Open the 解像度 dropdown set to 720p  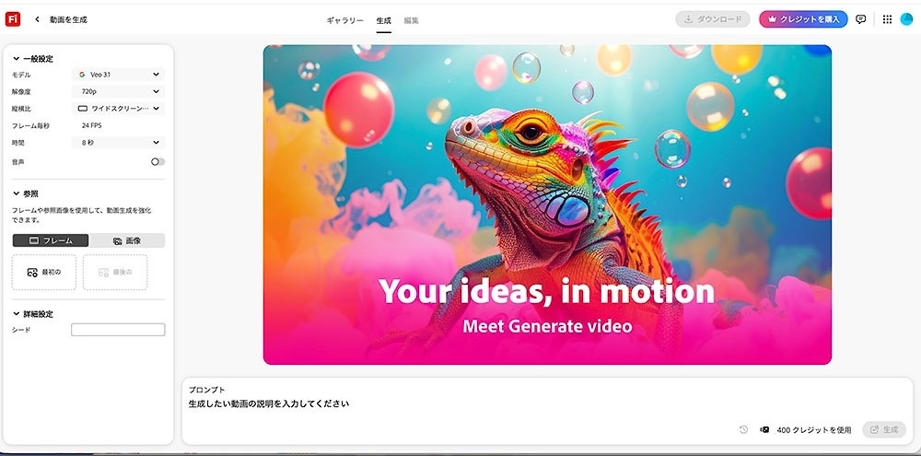point(118,92)
